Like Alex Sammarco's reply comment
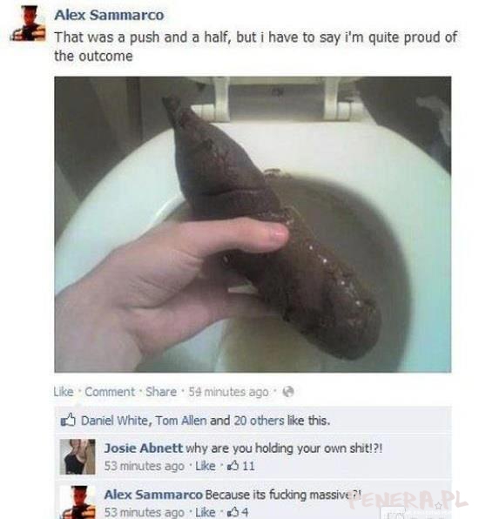 [206, 512]
